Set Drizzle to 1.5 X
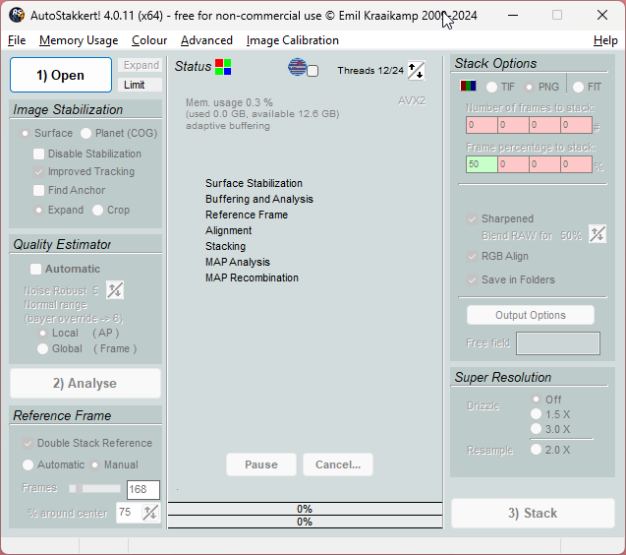This screenshot has width=626, height=555. (537, 414)
